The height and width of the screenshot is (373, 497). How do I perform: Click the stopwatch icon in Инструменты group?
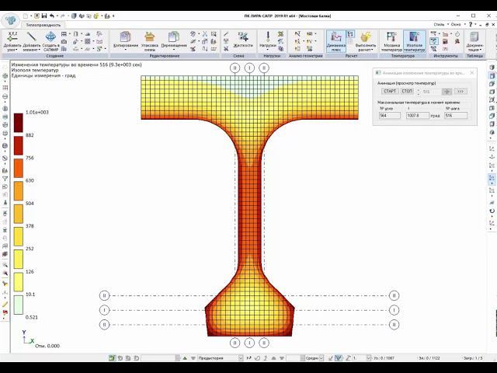[457, 33]
